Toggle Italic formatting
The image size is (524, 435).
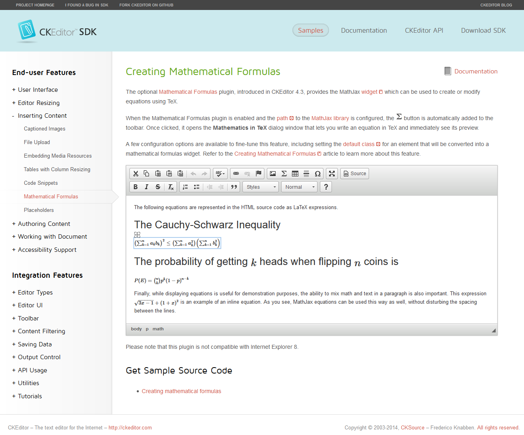pyautogui.click(x=147, y=187)
